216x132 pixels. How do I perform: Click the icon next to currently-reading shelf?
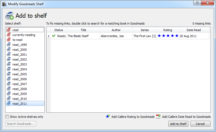pos(9,35)
